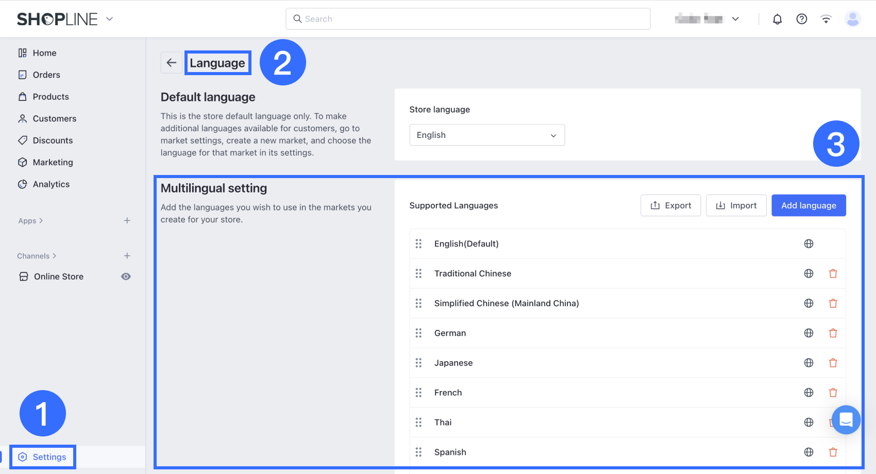Open Online Store channel
876x474 pixels.
(51, 277)
